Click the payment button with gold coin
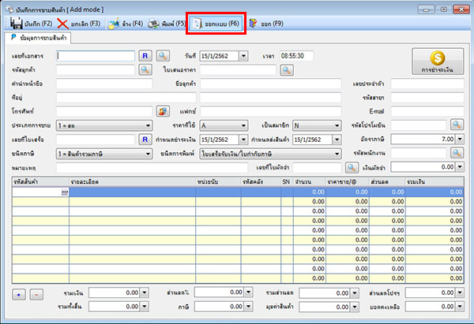The width and height of the screenshot is (474, 324). (x=438, y=61)
